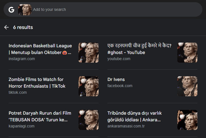
Task: Open the Dr Ivens Facebook result
Action: [116, 80]
